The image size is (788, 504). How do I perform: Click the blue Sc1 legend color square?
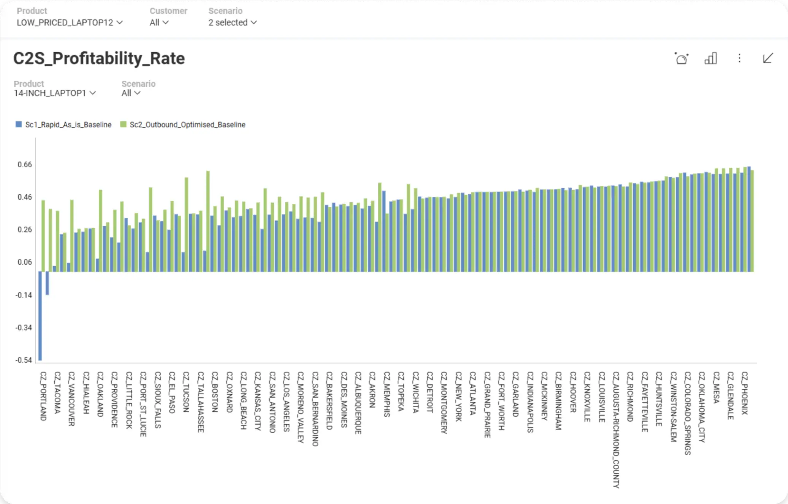tap(19, 124)
